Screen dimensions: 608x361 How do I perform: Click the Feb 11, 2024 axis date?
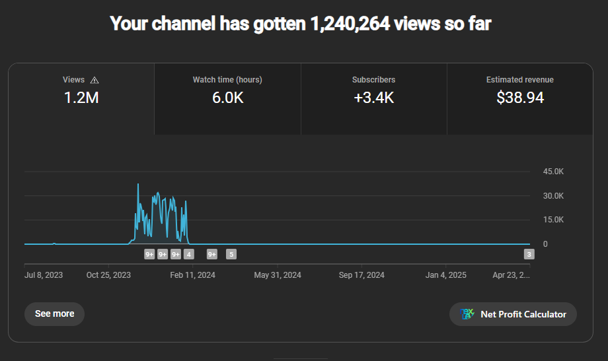click(192, 275)
